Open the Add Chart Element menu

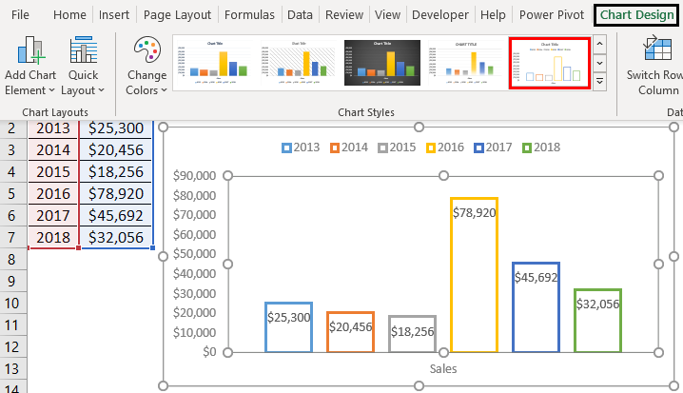pos(30,67)
